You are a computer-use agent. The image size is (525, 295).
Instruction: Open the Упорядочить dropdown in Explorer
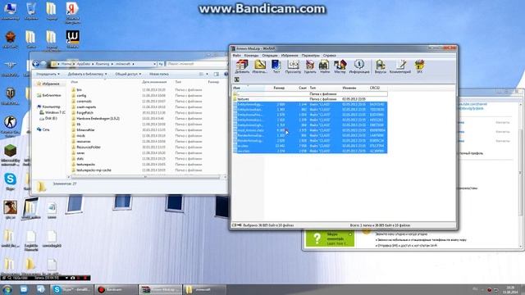tap(48, 74)
